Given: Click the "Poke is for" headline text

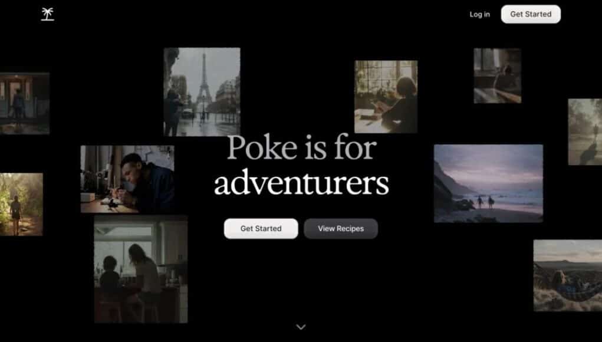Looking at the screenshot, I should point(301,147).
